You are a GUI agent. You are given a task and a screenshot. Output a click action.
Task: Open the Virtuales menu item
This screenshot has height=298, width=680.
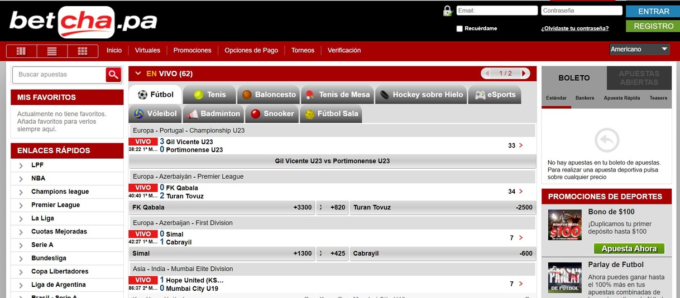click(x=147, y=50)
